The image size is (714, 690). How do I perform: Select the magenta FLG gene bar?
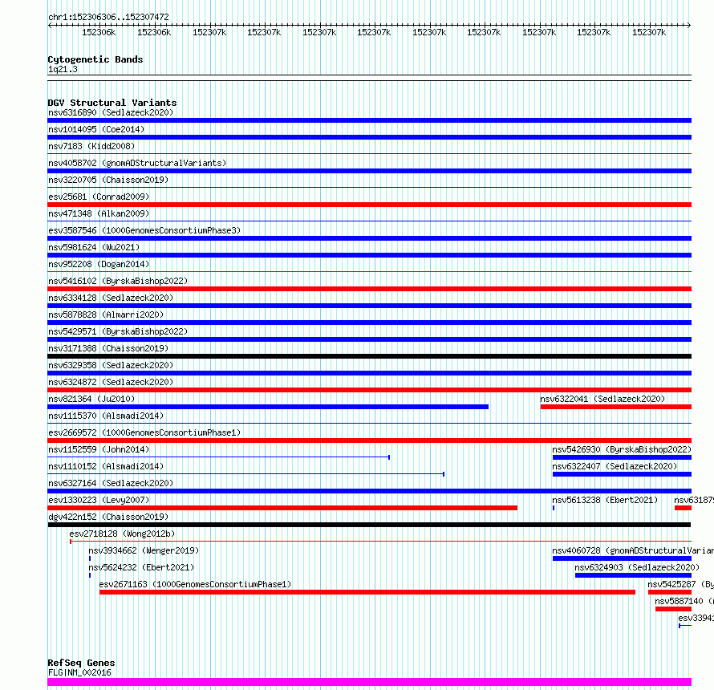tap(369, 682)
